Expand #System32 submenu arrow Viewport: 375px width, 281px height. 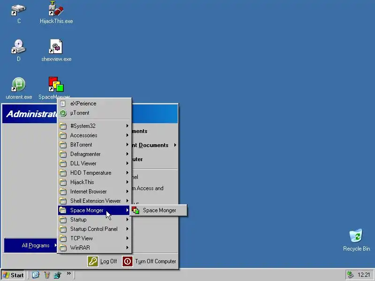point(127,126)
